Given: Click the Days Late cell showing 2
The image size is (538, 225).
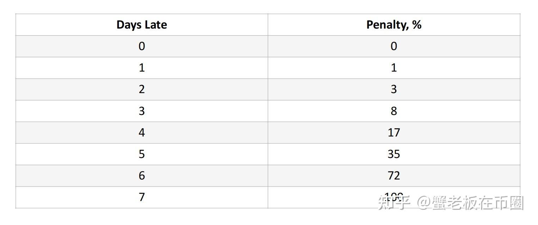Looking at the screenshot, I should tap(142, 89).
